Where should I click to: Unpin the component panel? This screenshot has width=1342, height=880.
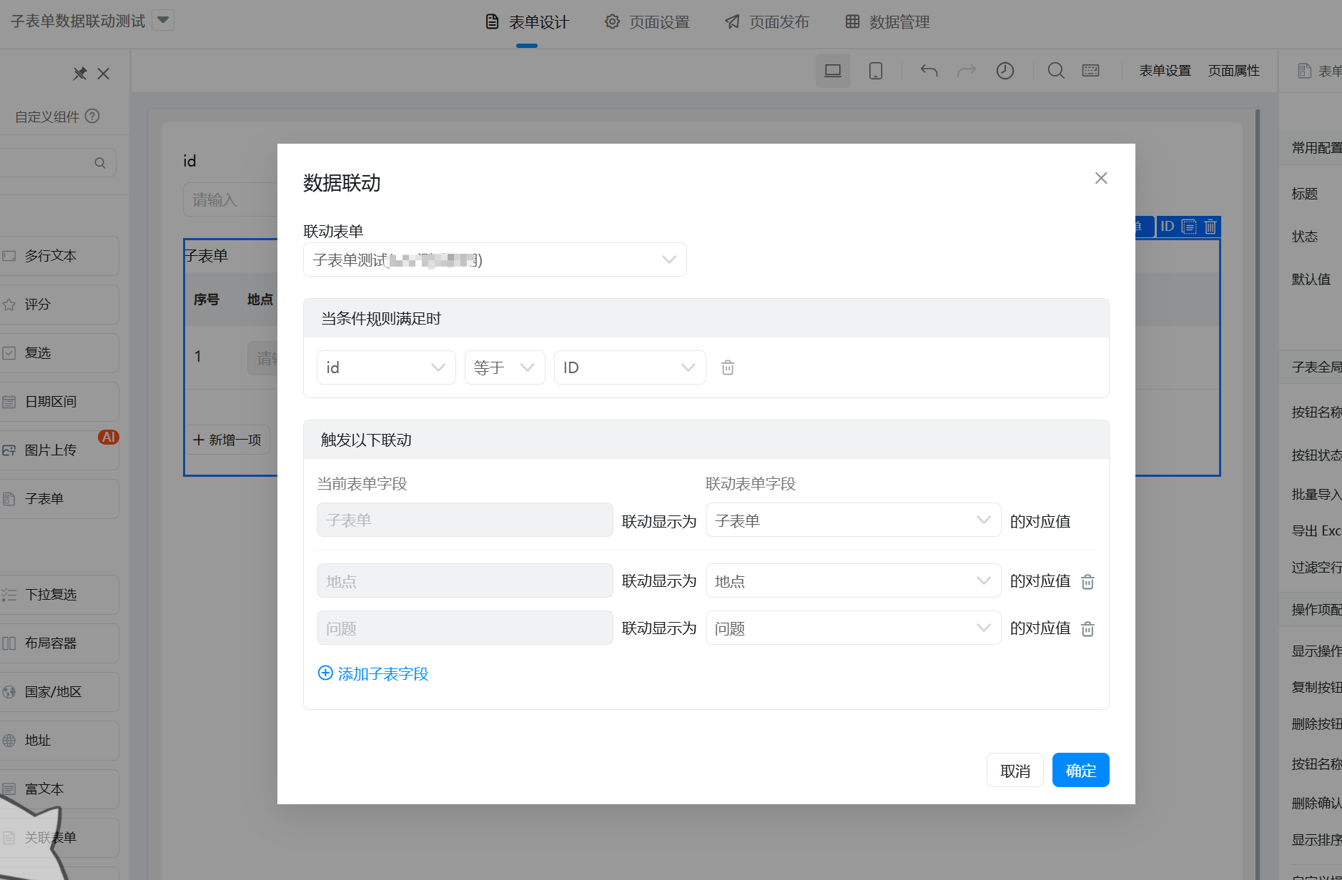(x=80, y=74)
